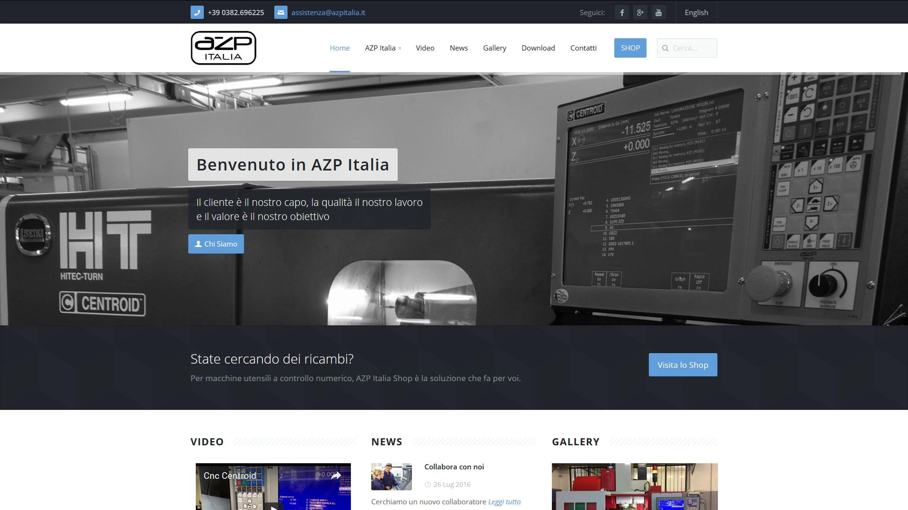Open the Facebook social icon
908x510 pixels.
pyautogui.click(x=622, y=12)
